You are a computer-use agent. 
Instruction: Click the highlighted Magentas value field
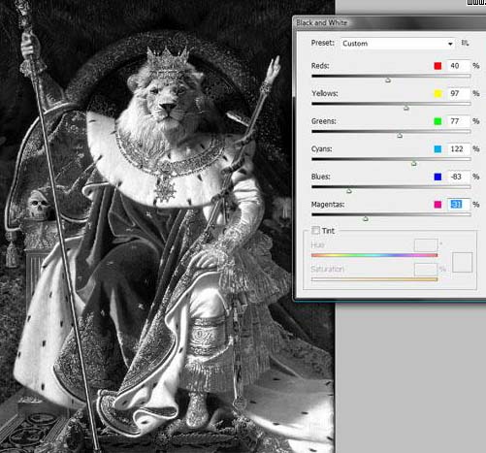click(x=458, y=205)
